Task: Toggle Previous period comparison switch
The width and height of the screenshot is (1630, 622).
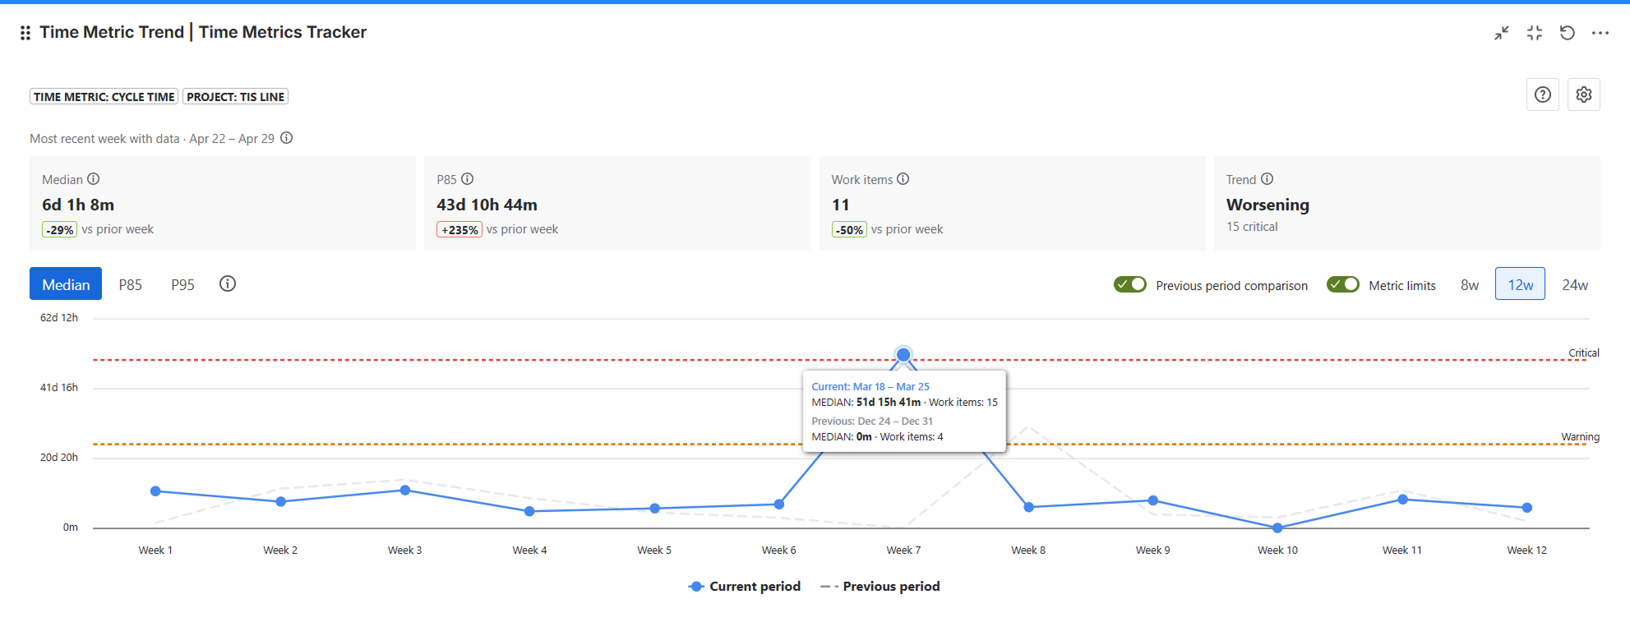Action: (1130, 284)
